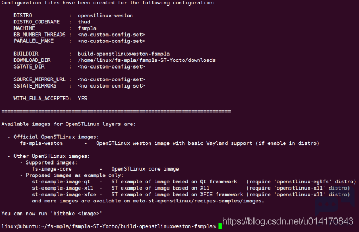Click the MACHINE value fsmp1a

[x=87, y=28]
